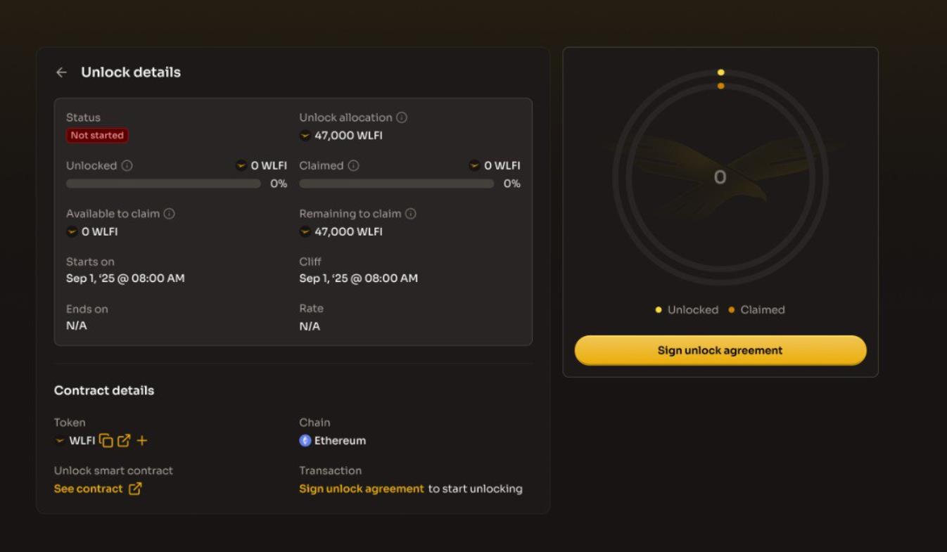Click info icon beside Unlock allocation
This screenshot has height=552, width=947.
coord(402,117)
